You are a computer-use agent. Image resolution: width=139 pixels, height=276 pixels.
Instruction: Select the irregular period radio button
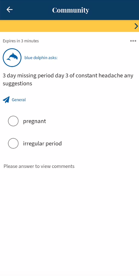(x=13, y=143)
